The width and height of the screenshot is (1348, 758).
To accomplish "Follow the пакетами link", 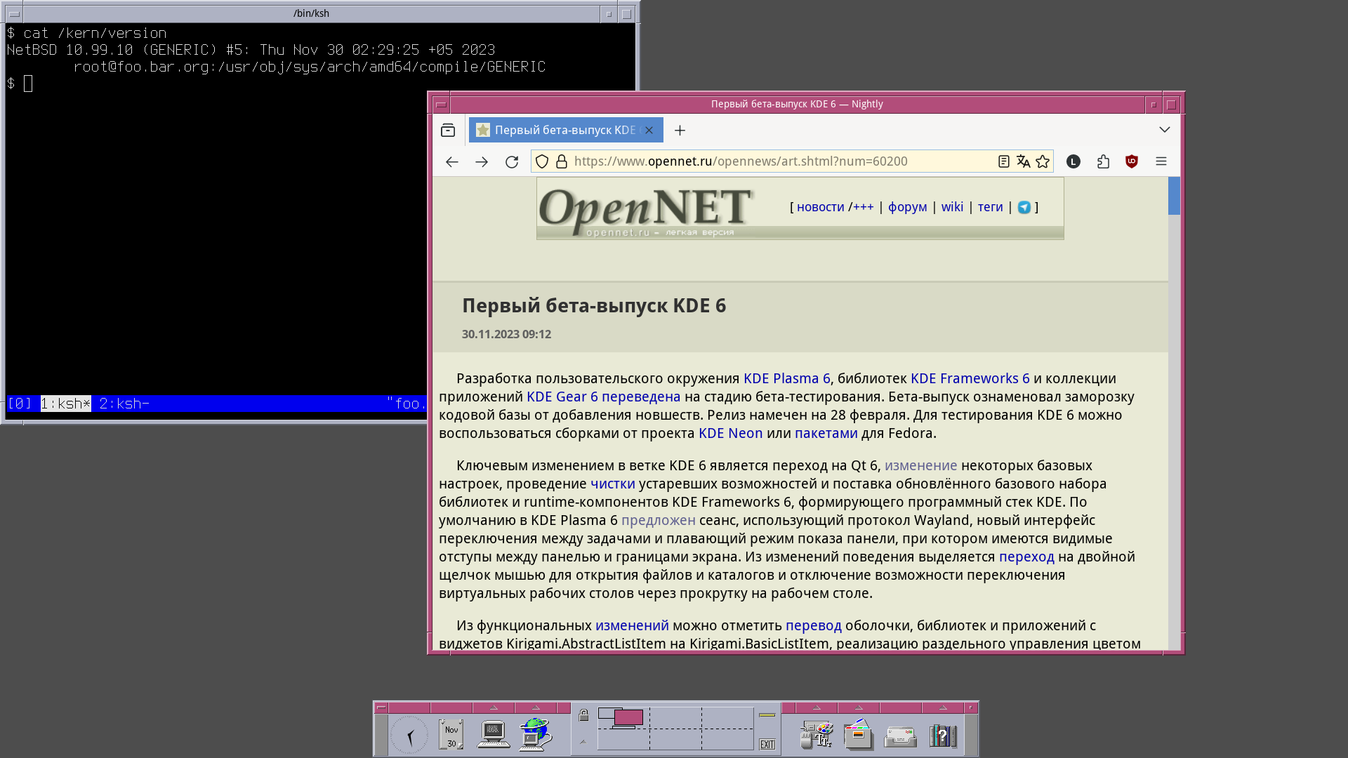I will (826, 434).
